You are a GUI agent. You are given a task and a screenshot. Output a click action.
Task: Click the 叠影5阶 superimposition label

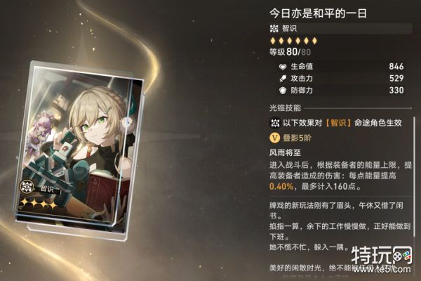tap(298, 138)
